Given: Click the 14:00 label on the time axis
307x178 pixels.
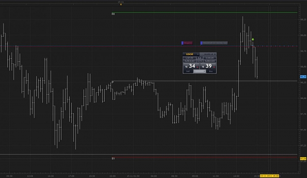Looking at the screenshot, I should (x=236, y=176).
